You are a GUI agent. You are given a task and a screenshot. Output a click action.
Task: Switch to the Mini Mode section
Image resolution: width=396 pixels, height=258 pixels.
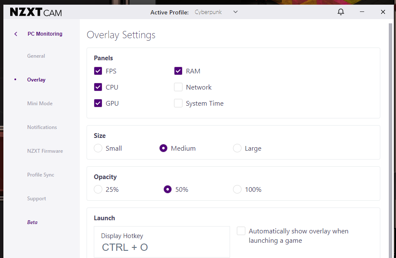(x=40, y=104)
